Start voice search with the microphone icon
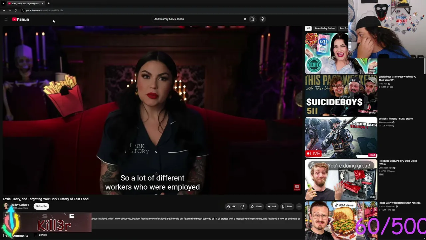The image size is (426, 240). [263, 19]
